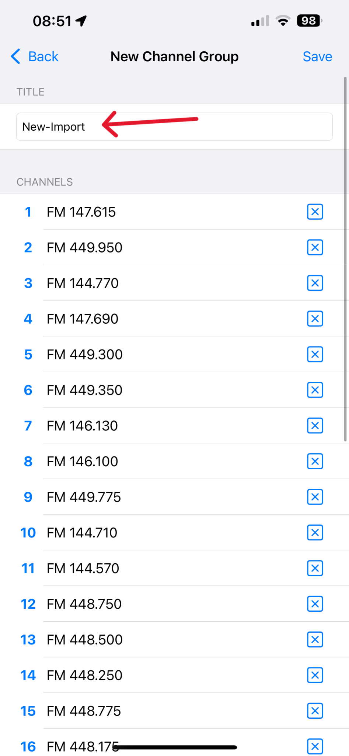Remove channel 7 FM 146.130
This screenshot has height=756, width=349.
click(315, 426)
